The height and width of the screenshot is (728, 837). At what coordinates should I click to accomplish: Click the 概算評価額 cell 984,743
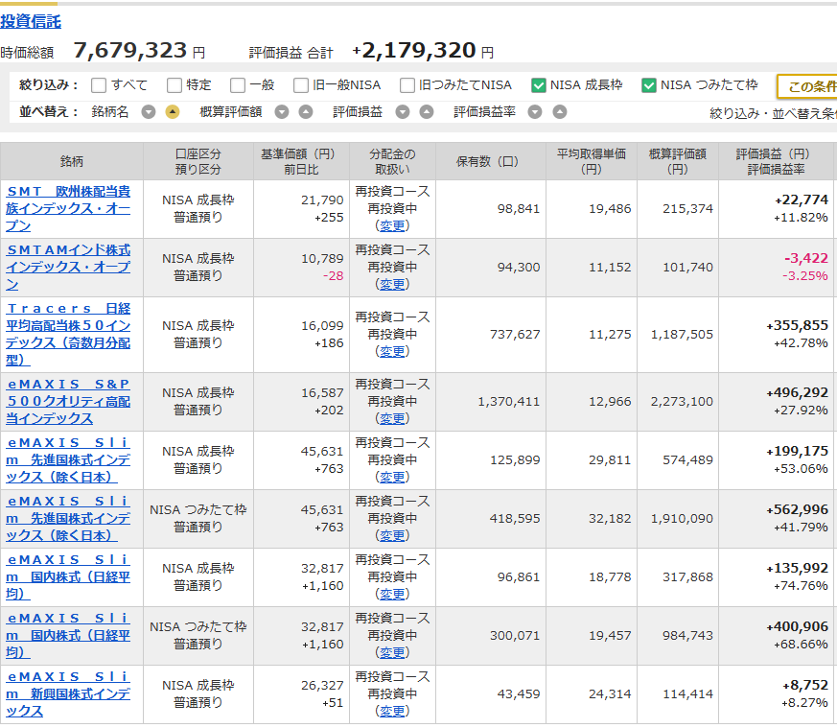coord(688,636)
